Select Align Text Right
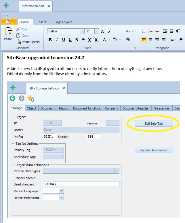This screenshot has height=223, width=185. coord(157,40)
